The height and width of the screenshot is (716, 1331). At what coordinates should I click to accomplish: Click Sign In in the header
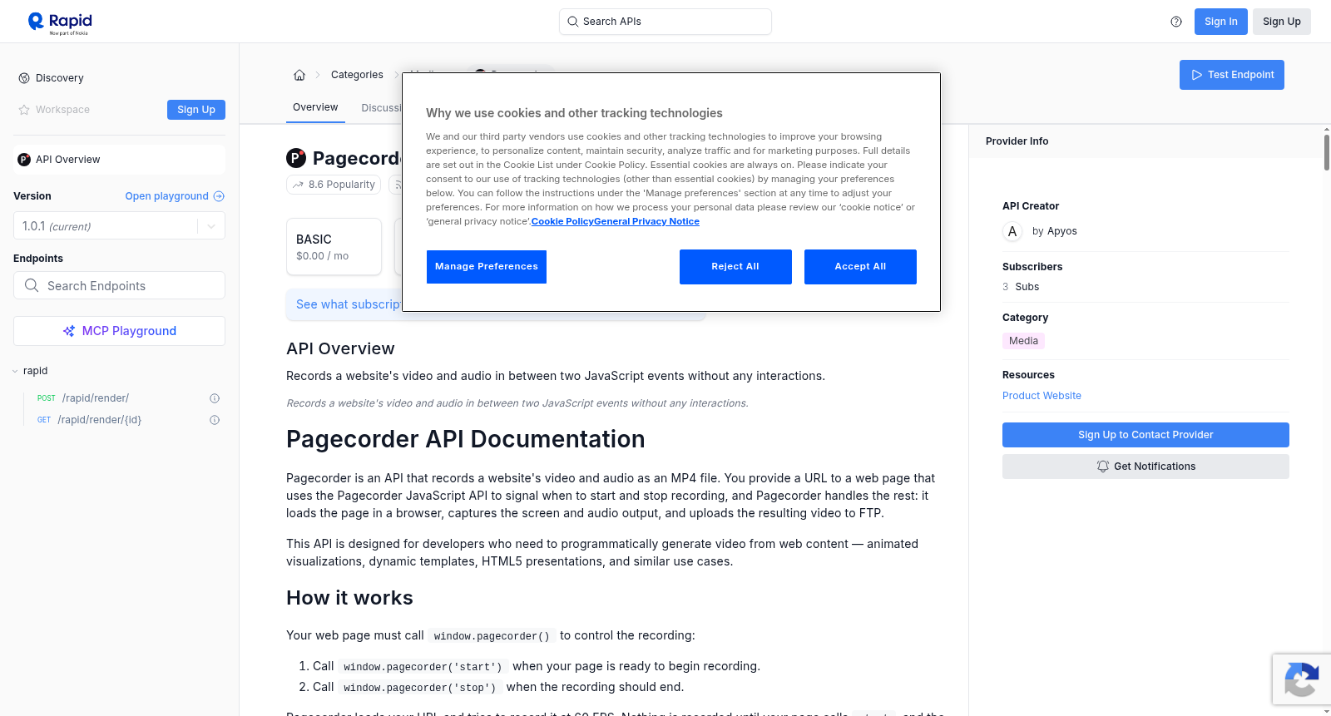click(1221, 22)
